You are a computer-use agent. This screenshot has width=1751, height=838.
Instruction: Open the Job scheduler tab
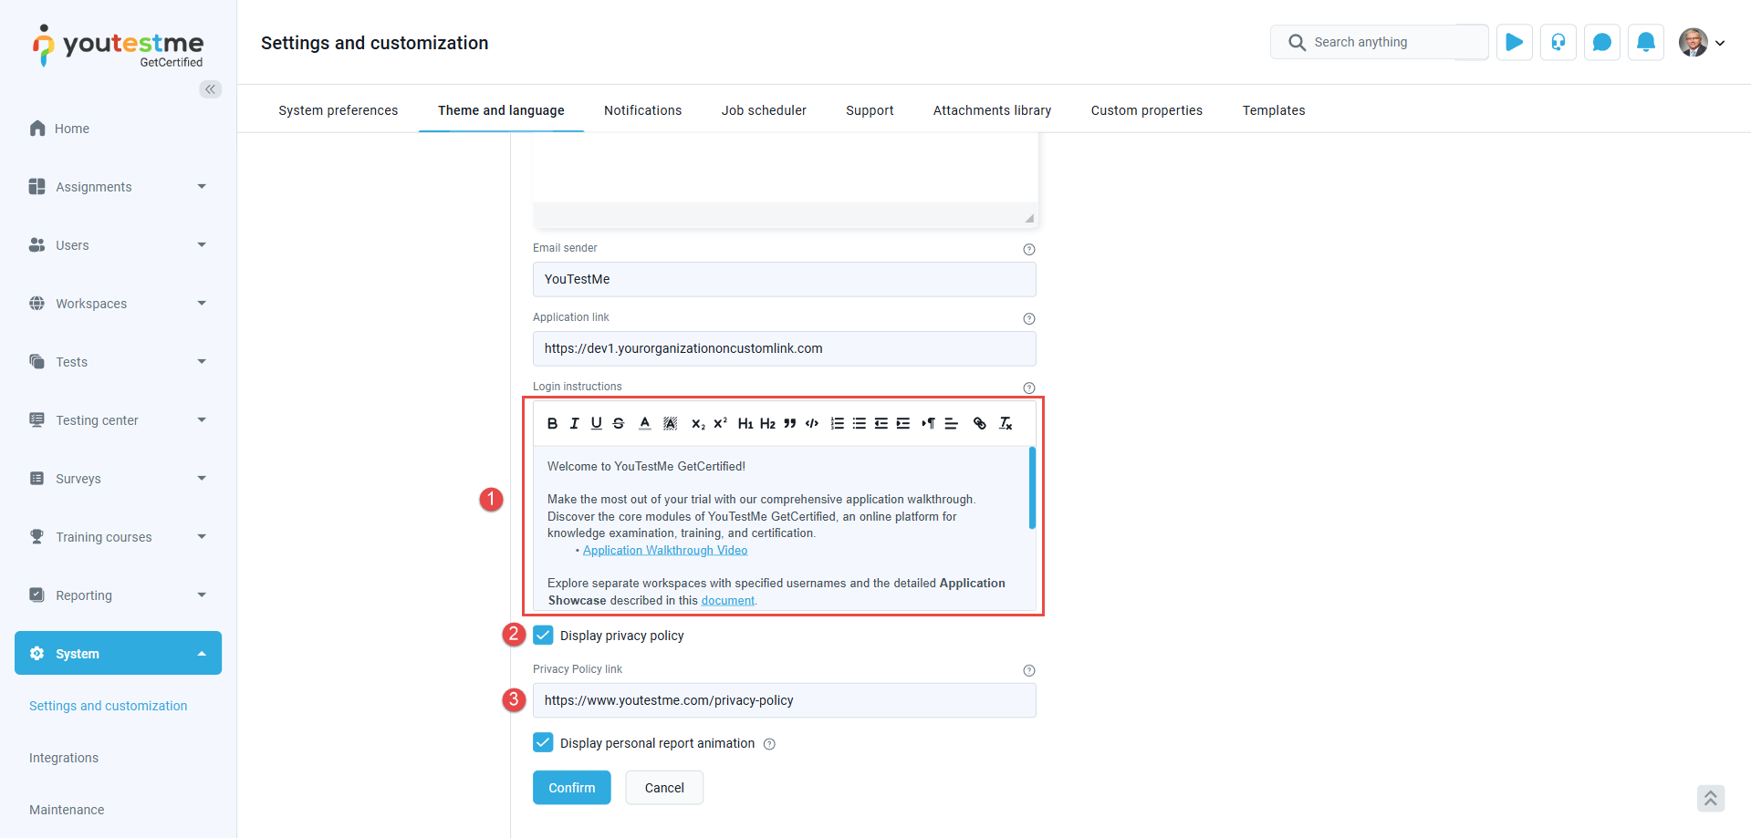pyautogui.click(x=764, y=110)
